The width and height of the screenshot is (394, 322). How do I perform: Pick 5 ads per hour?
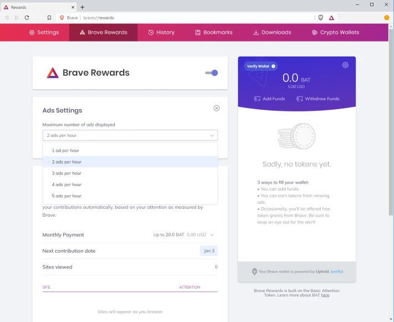[x=130, y=196]
